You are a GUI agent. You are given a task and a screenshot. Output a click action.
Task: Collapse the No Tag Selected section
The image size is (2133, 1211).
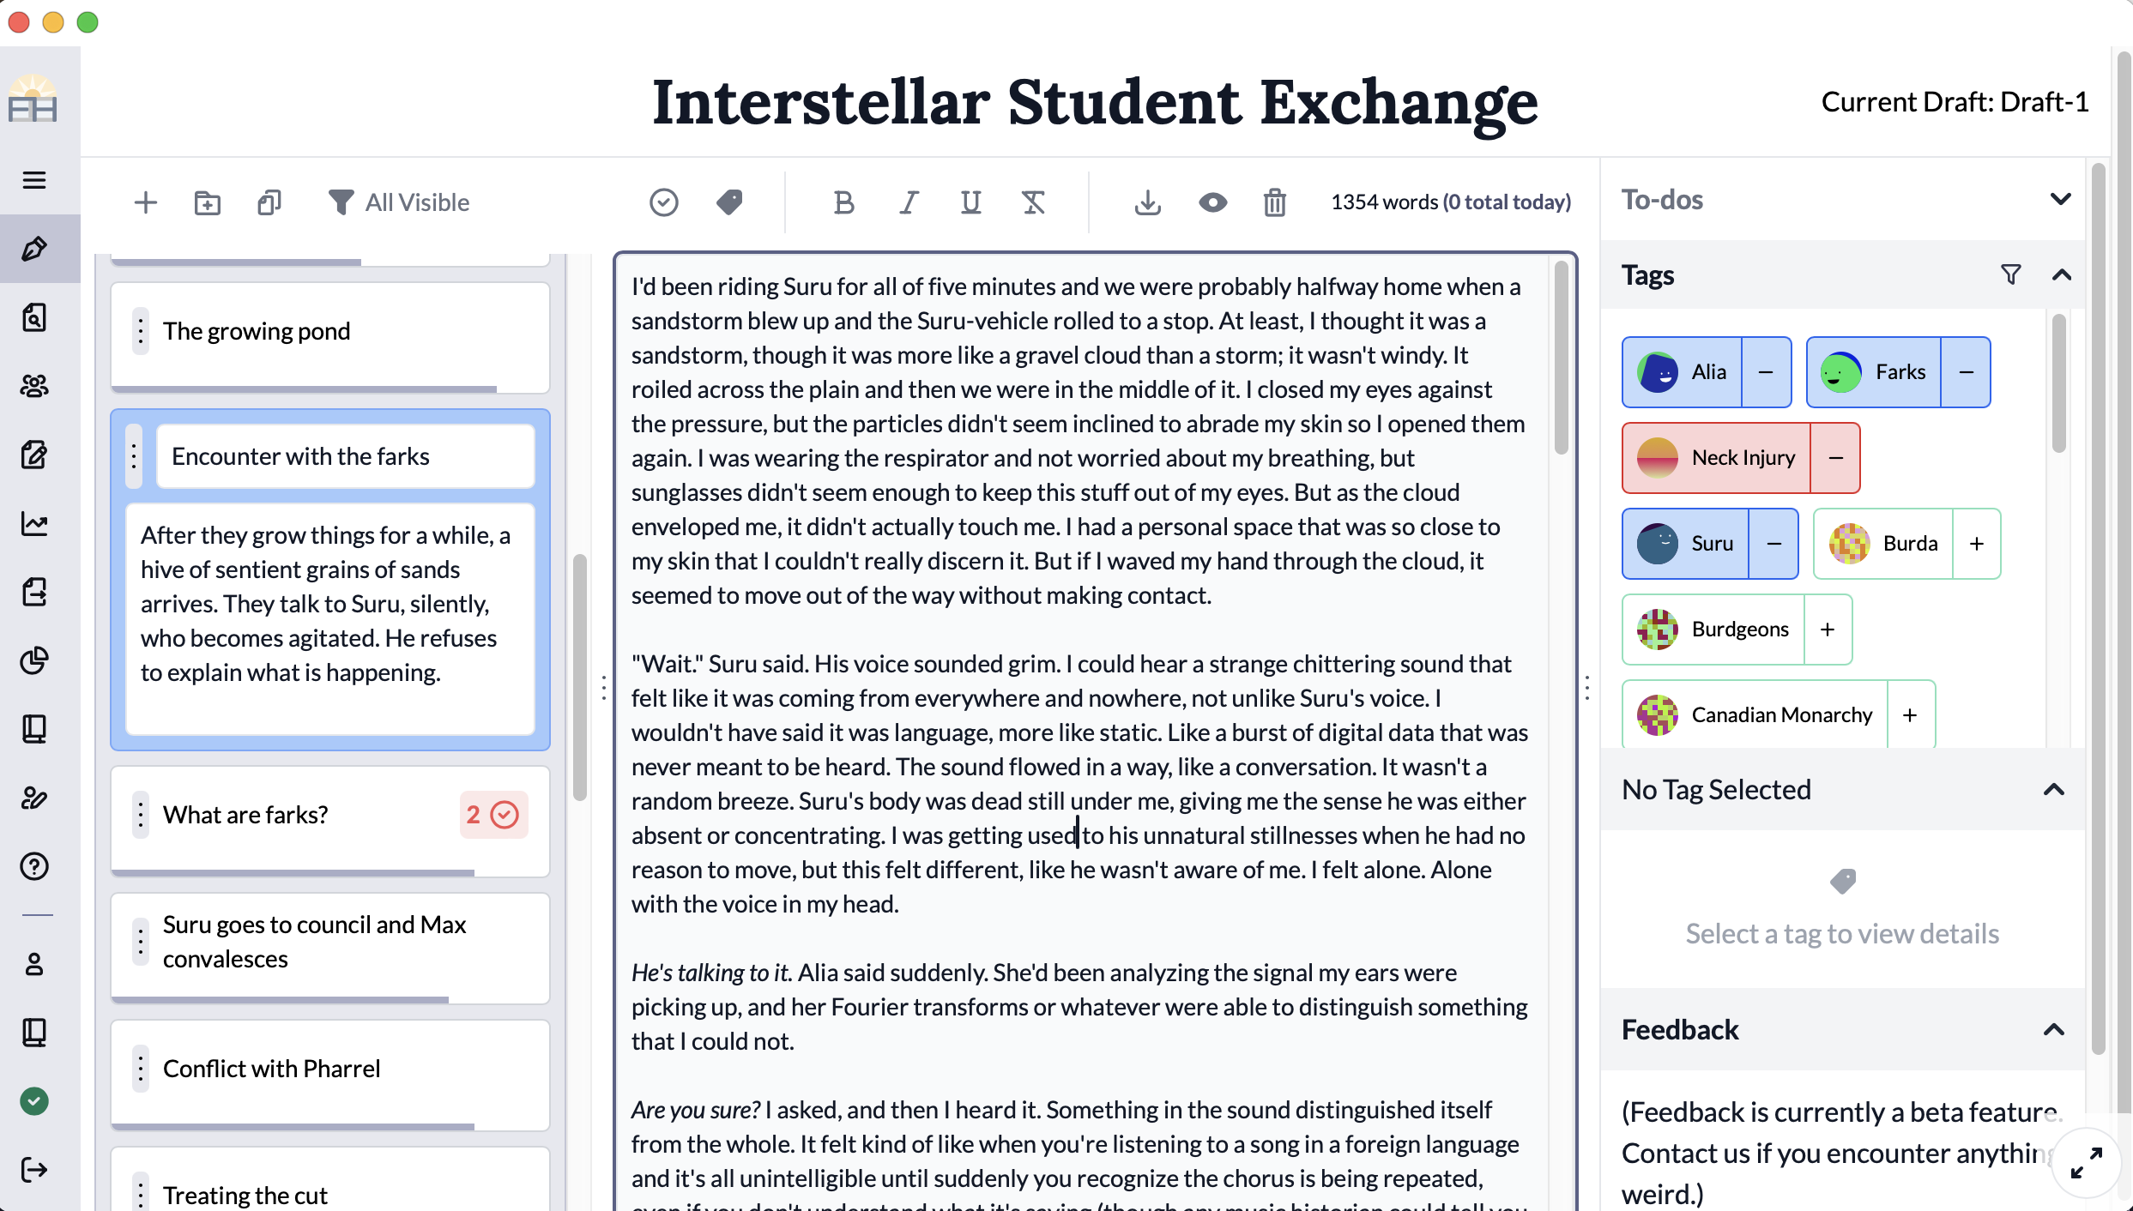pyautogui.click(x=2054, y=789)
